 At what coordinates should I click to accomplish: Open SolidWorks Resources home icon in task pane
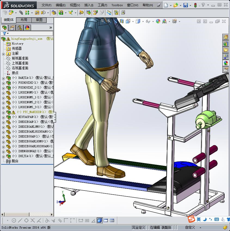(226, 37)
